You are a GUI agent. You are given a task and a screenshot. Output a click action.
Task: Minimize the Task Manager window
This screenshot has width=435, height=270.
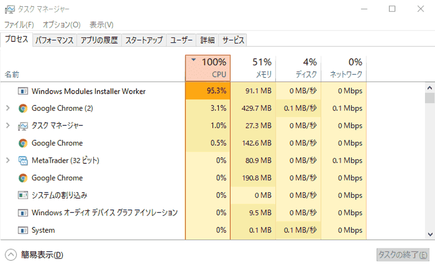[x=364, y=9]
